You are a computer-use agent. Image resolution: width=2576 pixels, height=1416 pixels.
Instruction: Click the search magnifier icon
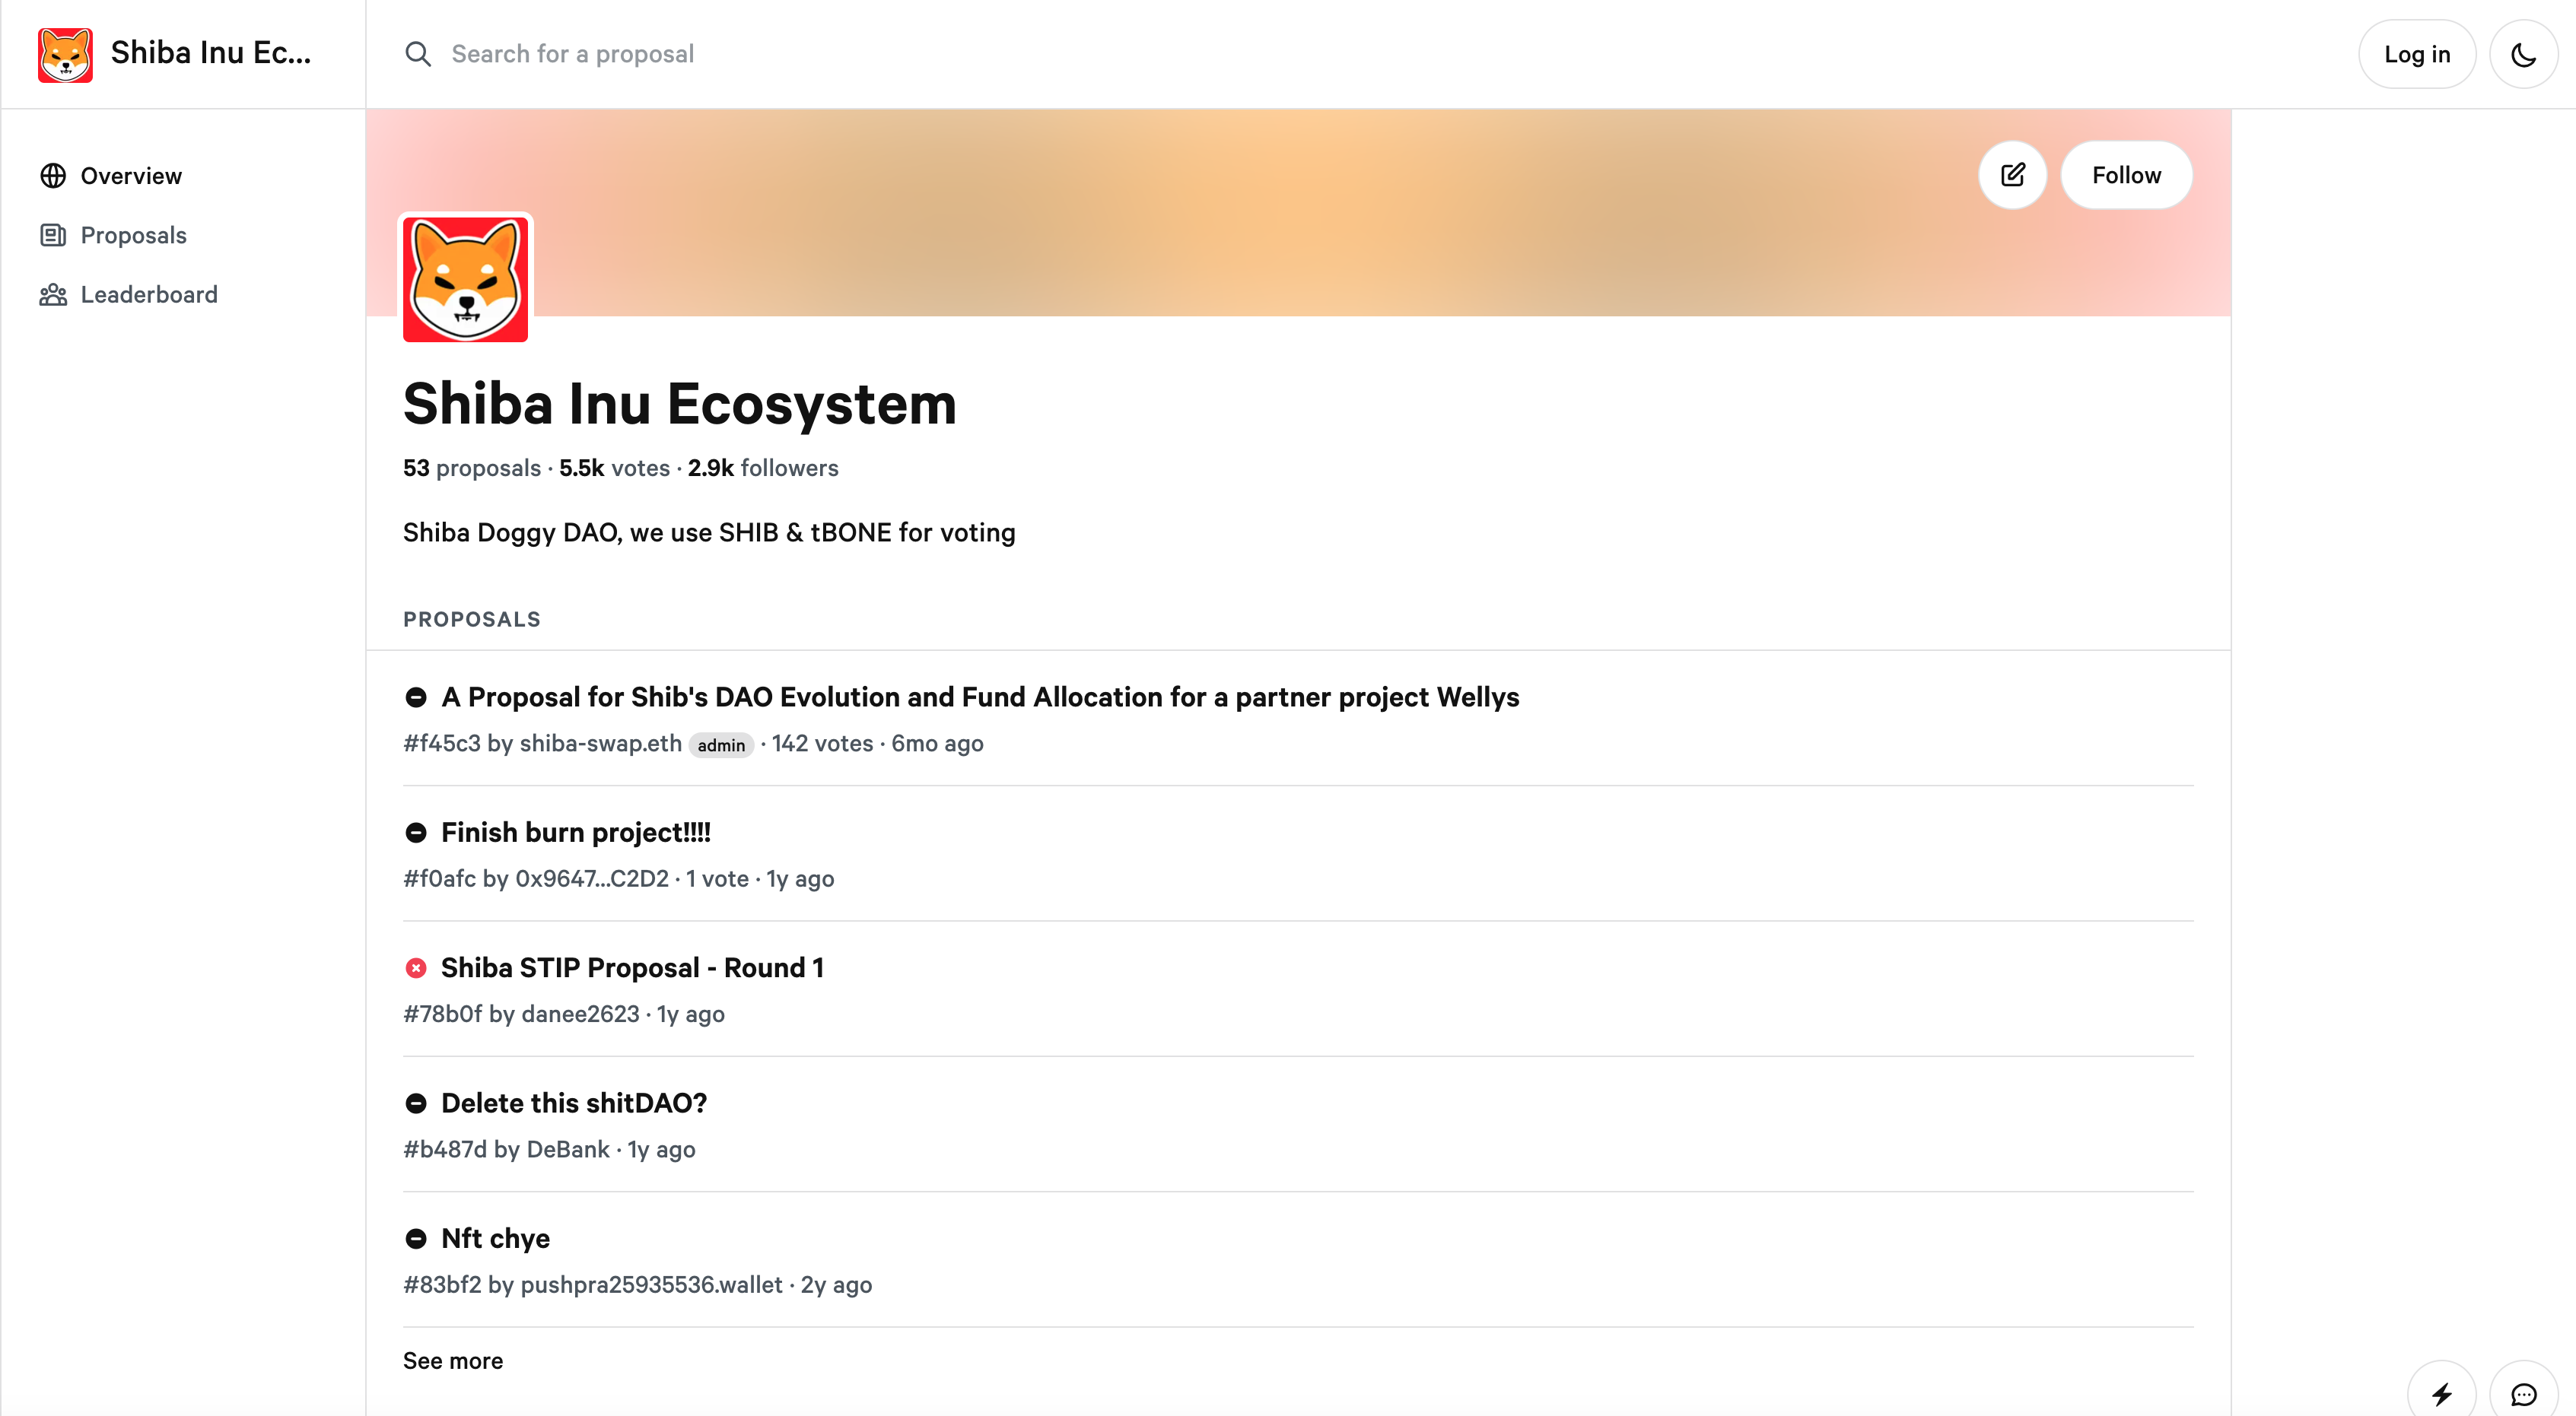(x=418, y=54)
